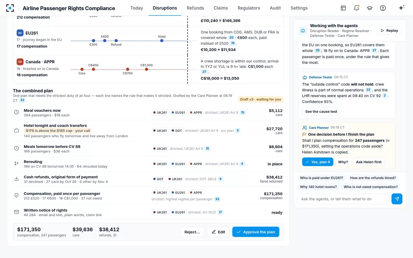Image resolution: width=413 pixels, height=258 pixels.
Task: Open the Refunds tab
Action: point(195,8)
